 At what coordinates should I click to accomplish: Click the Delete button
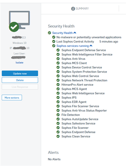click(x=20, y=80)
